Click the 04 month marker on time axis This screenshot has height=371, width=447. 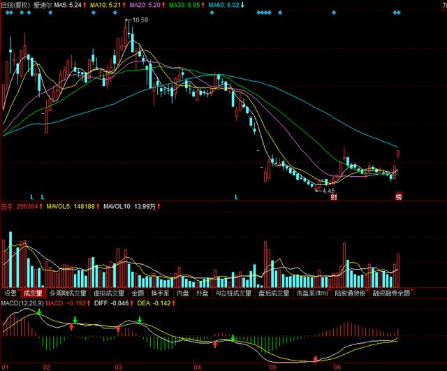(198, 366)
